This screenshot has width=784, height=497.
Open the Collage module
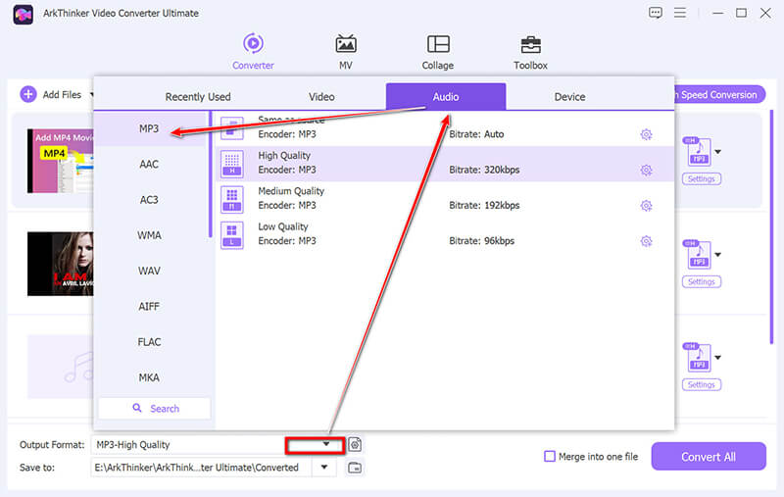coord(437,52)
